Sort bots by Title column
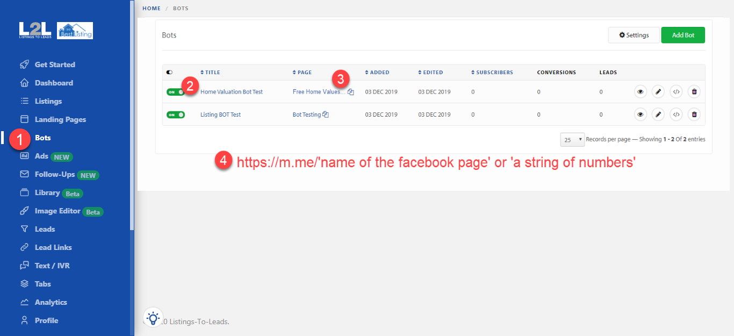734x336 pixels. coord(210,73)
